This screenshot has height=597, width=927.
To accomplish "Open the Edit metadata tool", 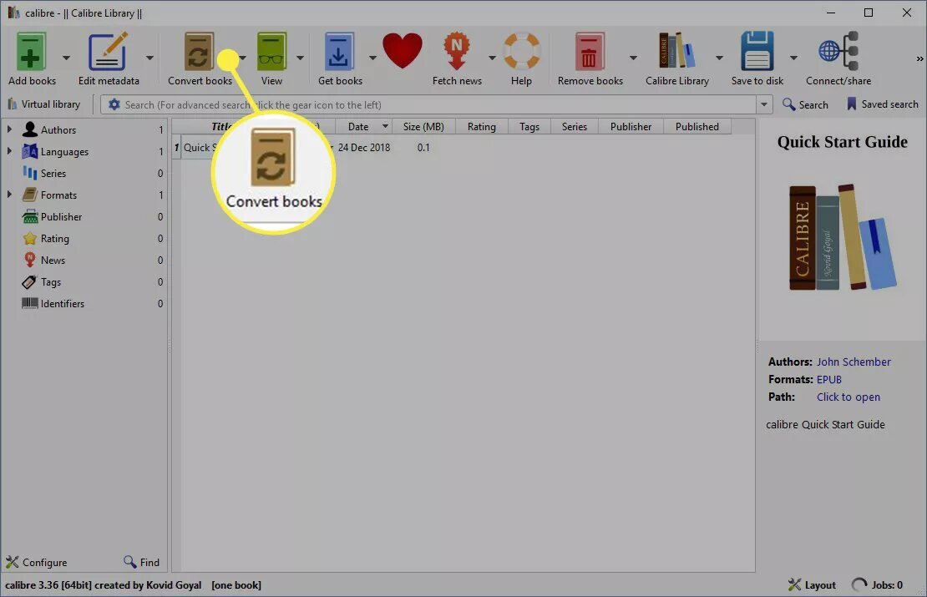I will [109, 52].
